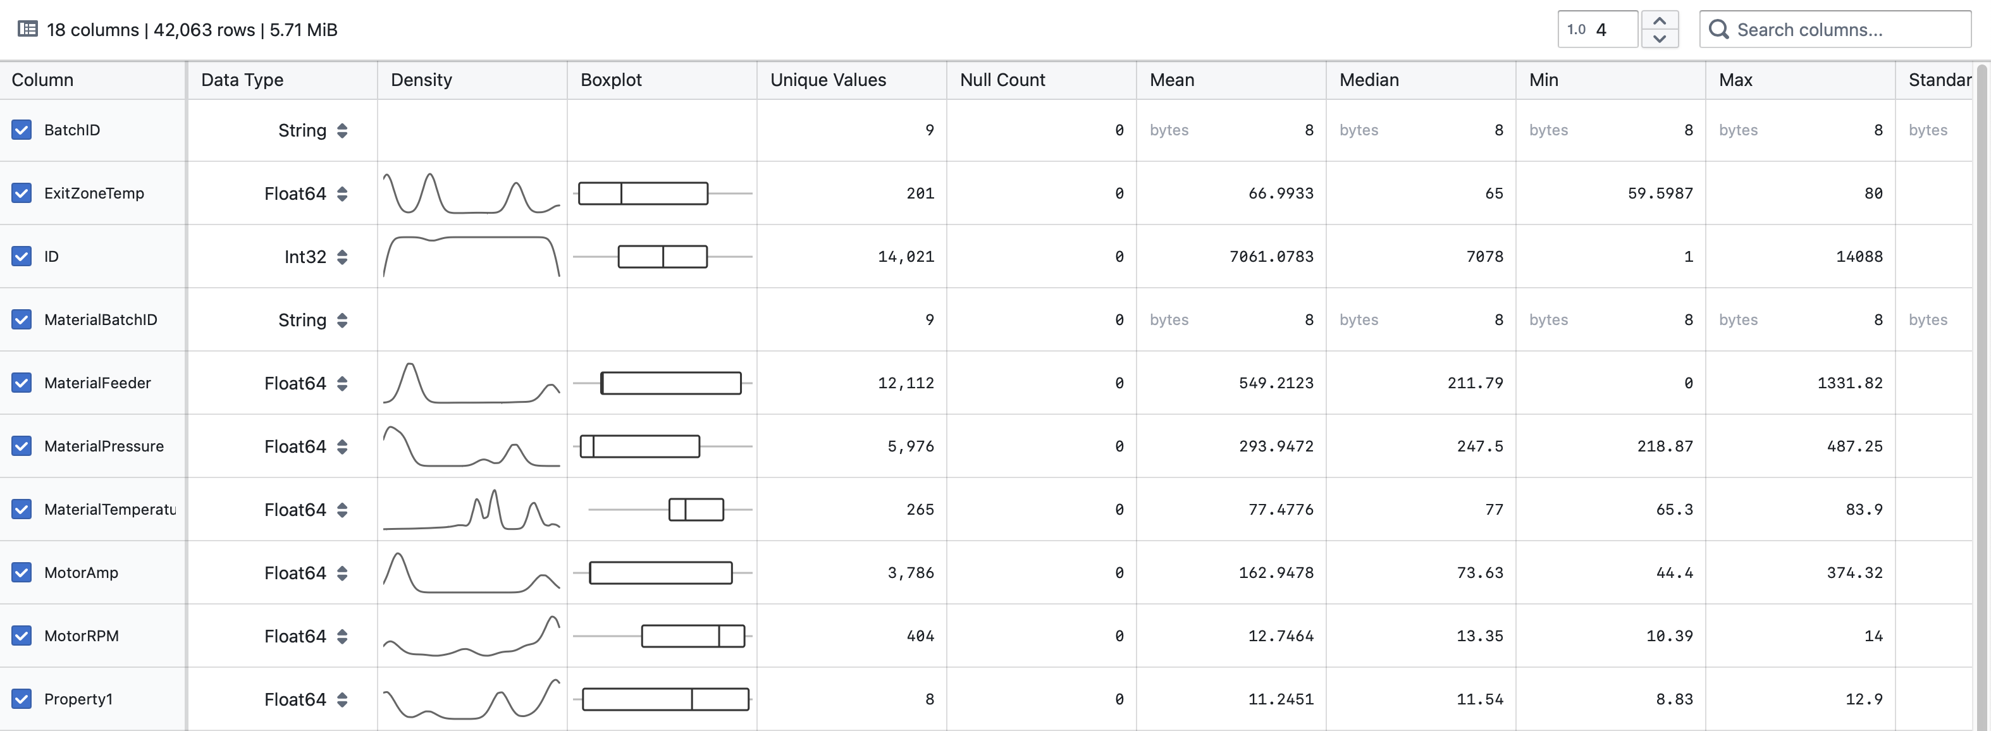Click the Null Count column header
This screenshot has height=731, width=1991.
(x=1002, y=80)
